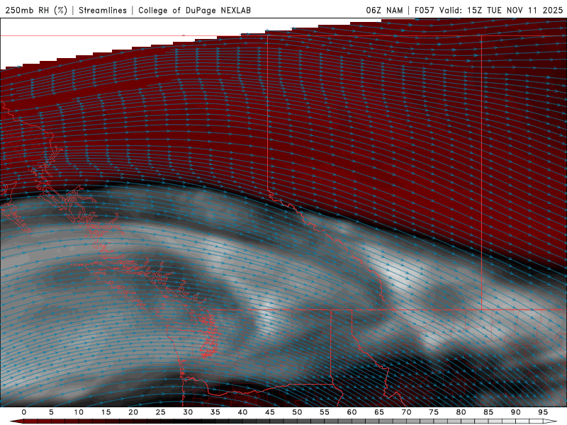Viewport: 567px width, 425px height.
Task: Click the "Valid: 15Z TUE NOV 11 2025" timestamp
Action: coord(501,10)
